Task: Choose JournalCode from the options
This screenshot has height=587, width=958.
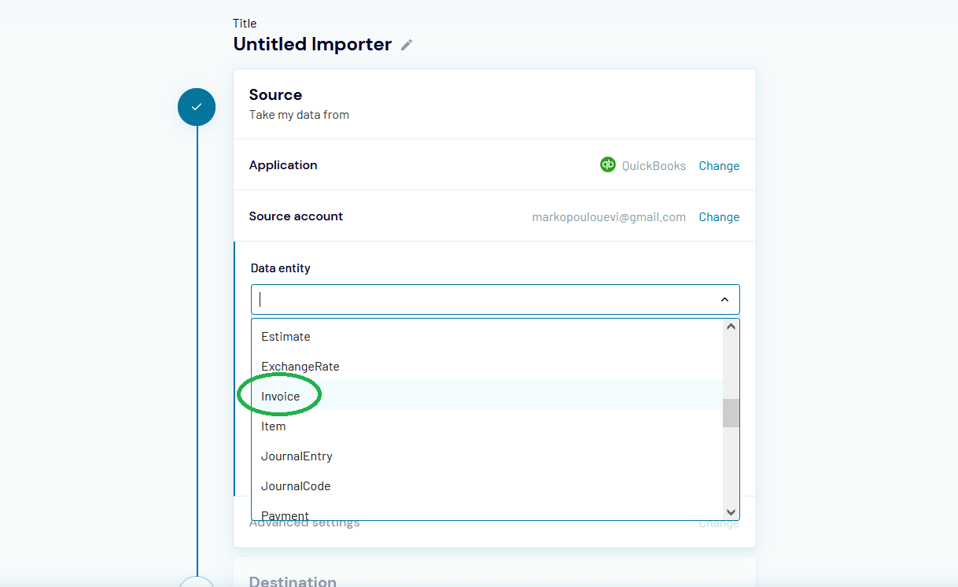Action: 295,485
